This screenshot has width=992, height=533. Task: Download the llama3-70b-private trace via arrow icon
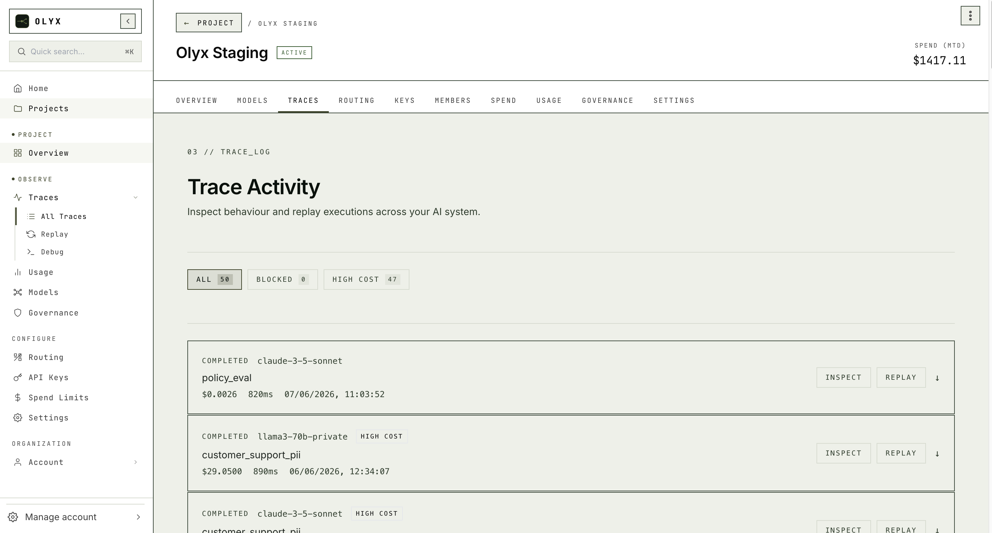click(x=937, y=454)
